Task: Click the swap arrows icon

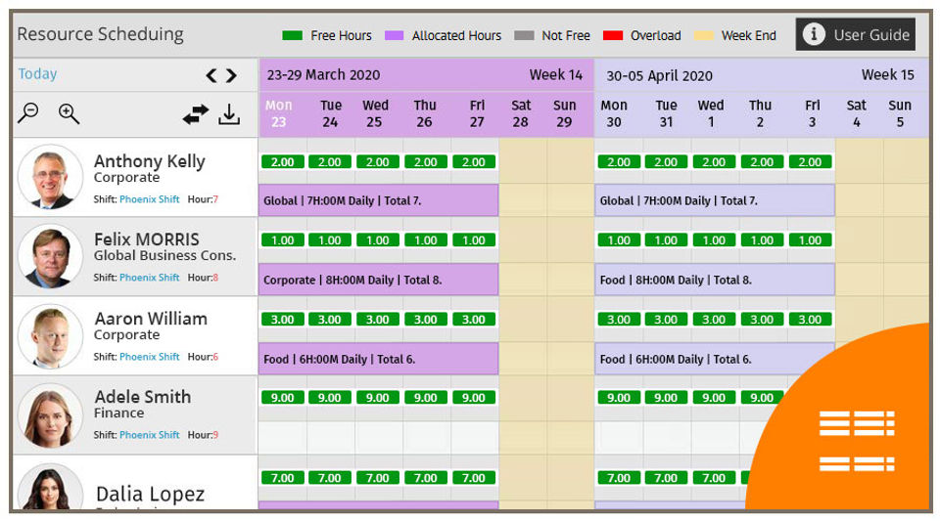Action: (196, 114)
